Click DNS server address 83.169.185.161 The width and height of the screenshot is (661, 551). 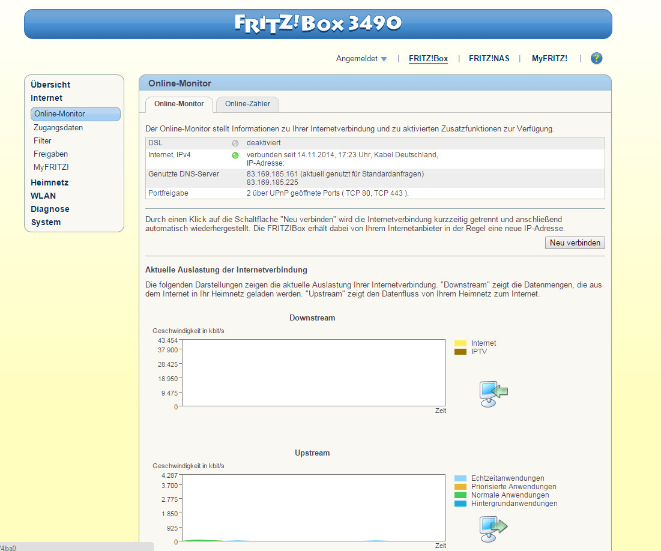273,173
